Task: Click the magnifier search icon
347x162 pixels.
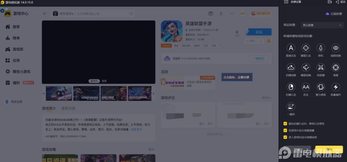Action: pos(131,14)
